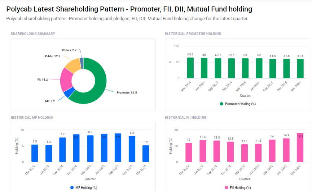The image size is (312, 191).
Task: Click the 'Promoter: 61.5' donut label
Action: pos(127,92)
